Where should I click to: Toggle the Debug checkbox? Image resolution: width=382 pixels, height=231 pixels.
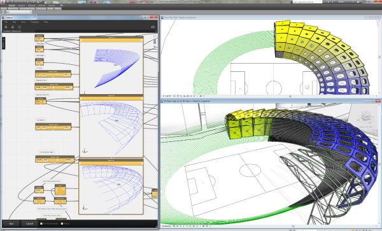tap(62, 223)
